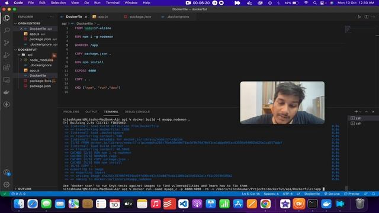Open the Selection menu

(58, 2)
